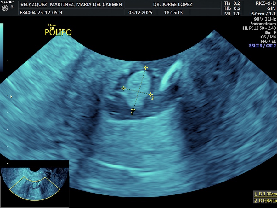Click the GE logo in the header
This screenshot has height=208, width=277.
tap(4, 7)
